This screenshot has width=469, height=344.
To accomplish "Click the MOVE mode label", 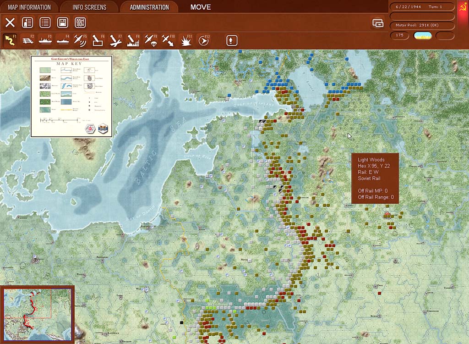I will 201,7.
